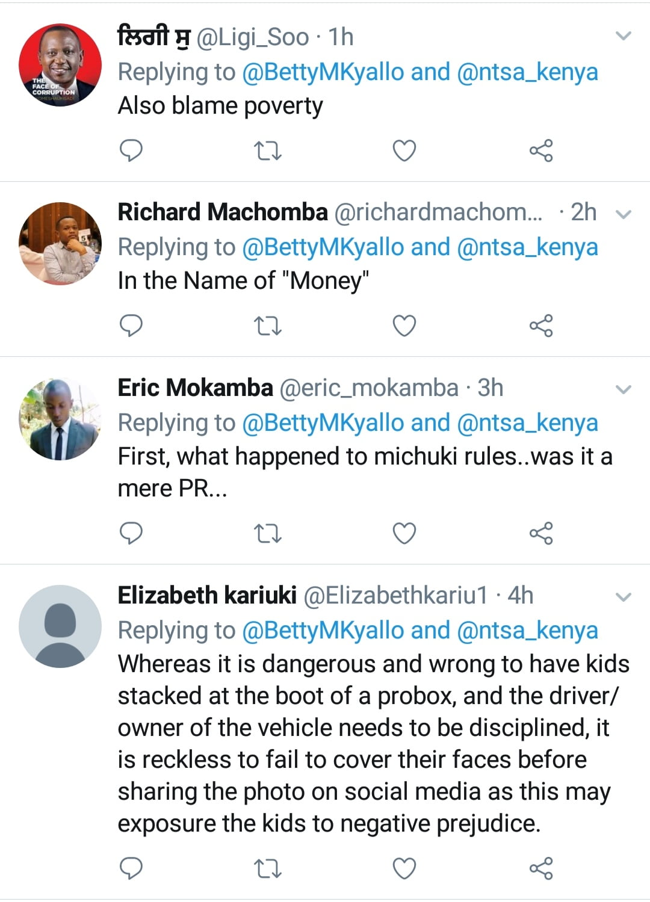Viewport: 650px width, 902px height.
Task: Open options chevron on Ligi_Soo's tweet
Action: (624, 36)
